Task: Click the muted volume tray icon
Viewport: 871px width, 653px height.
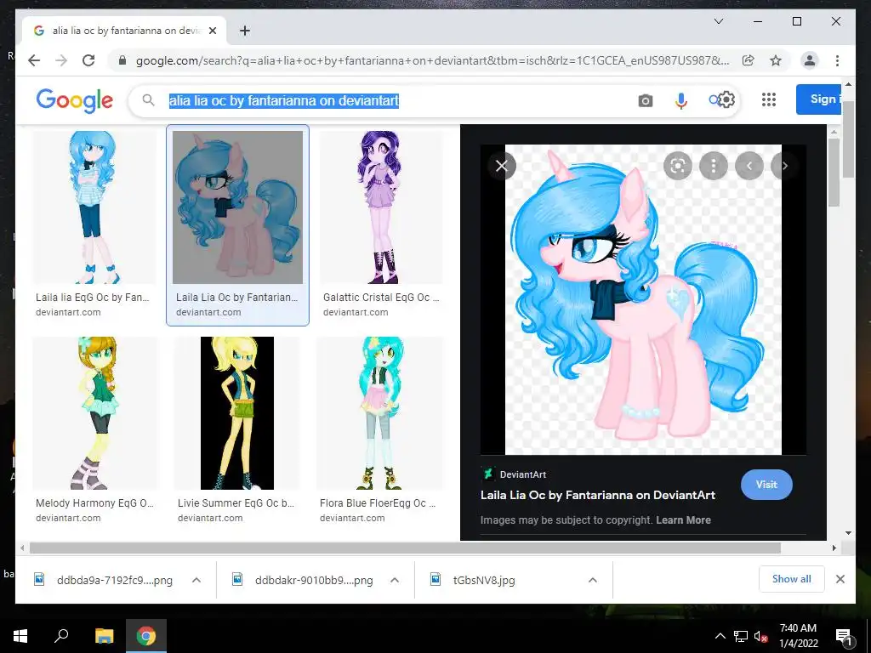Action: (760, 636)
